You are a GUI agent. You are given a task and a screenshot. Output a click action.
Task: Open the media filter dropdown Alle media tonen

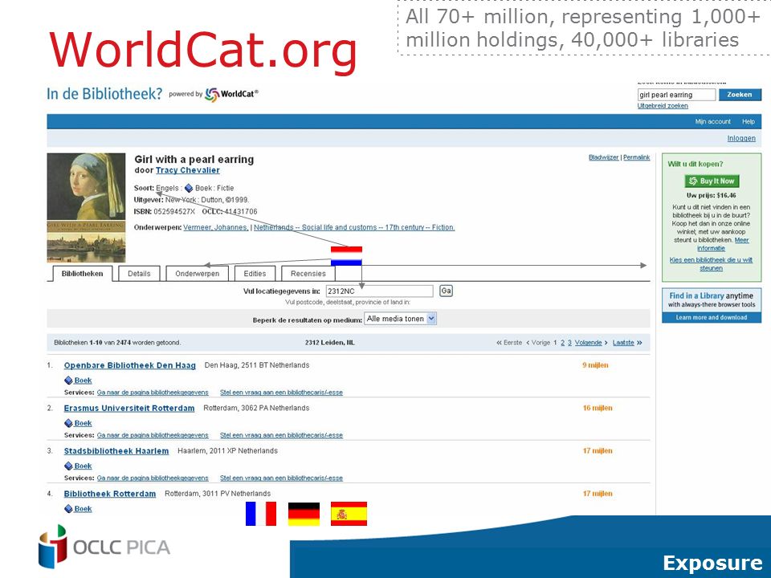point(400,319)
